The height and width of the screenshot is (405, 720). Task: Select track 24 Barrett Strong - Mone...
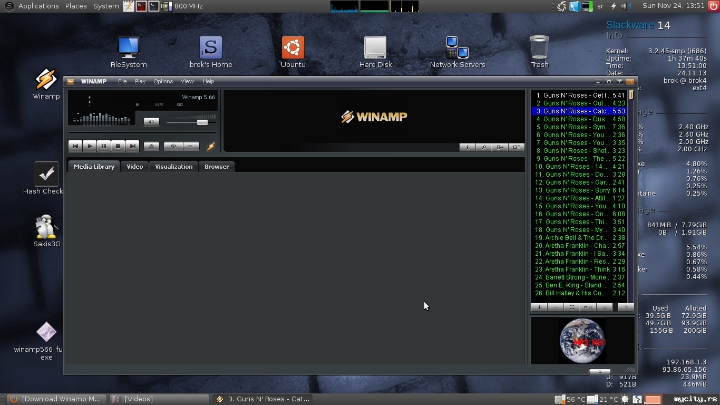579,277
